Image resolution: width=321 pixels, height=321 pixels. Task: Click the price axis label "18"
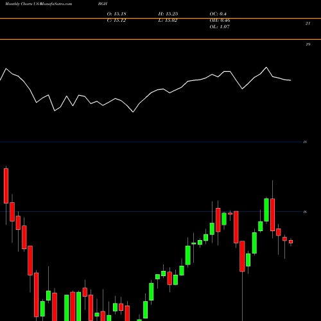[305, 142]
